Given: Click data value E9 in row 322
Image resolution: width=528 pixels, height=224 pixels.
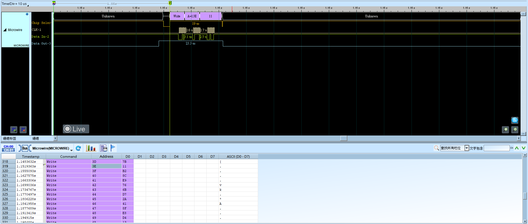Looking at the screenshot, I should 128,180.
